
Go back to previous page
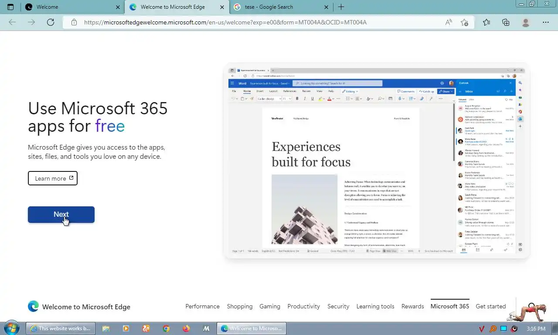(12, 22)
